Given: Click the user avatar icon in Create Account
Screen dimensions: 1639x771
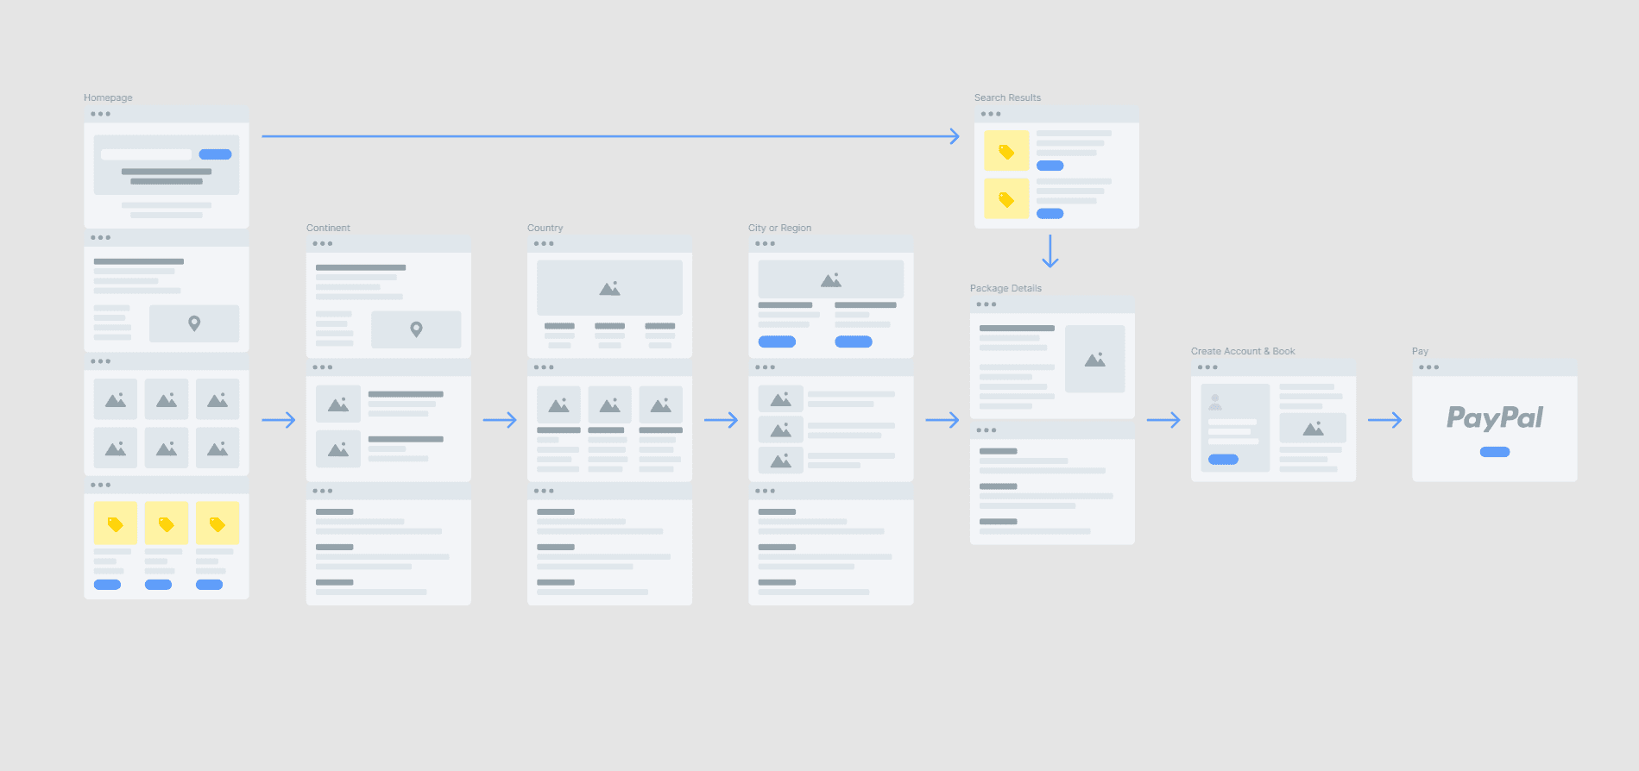Looking at the screenshot, I should 1215,402.
